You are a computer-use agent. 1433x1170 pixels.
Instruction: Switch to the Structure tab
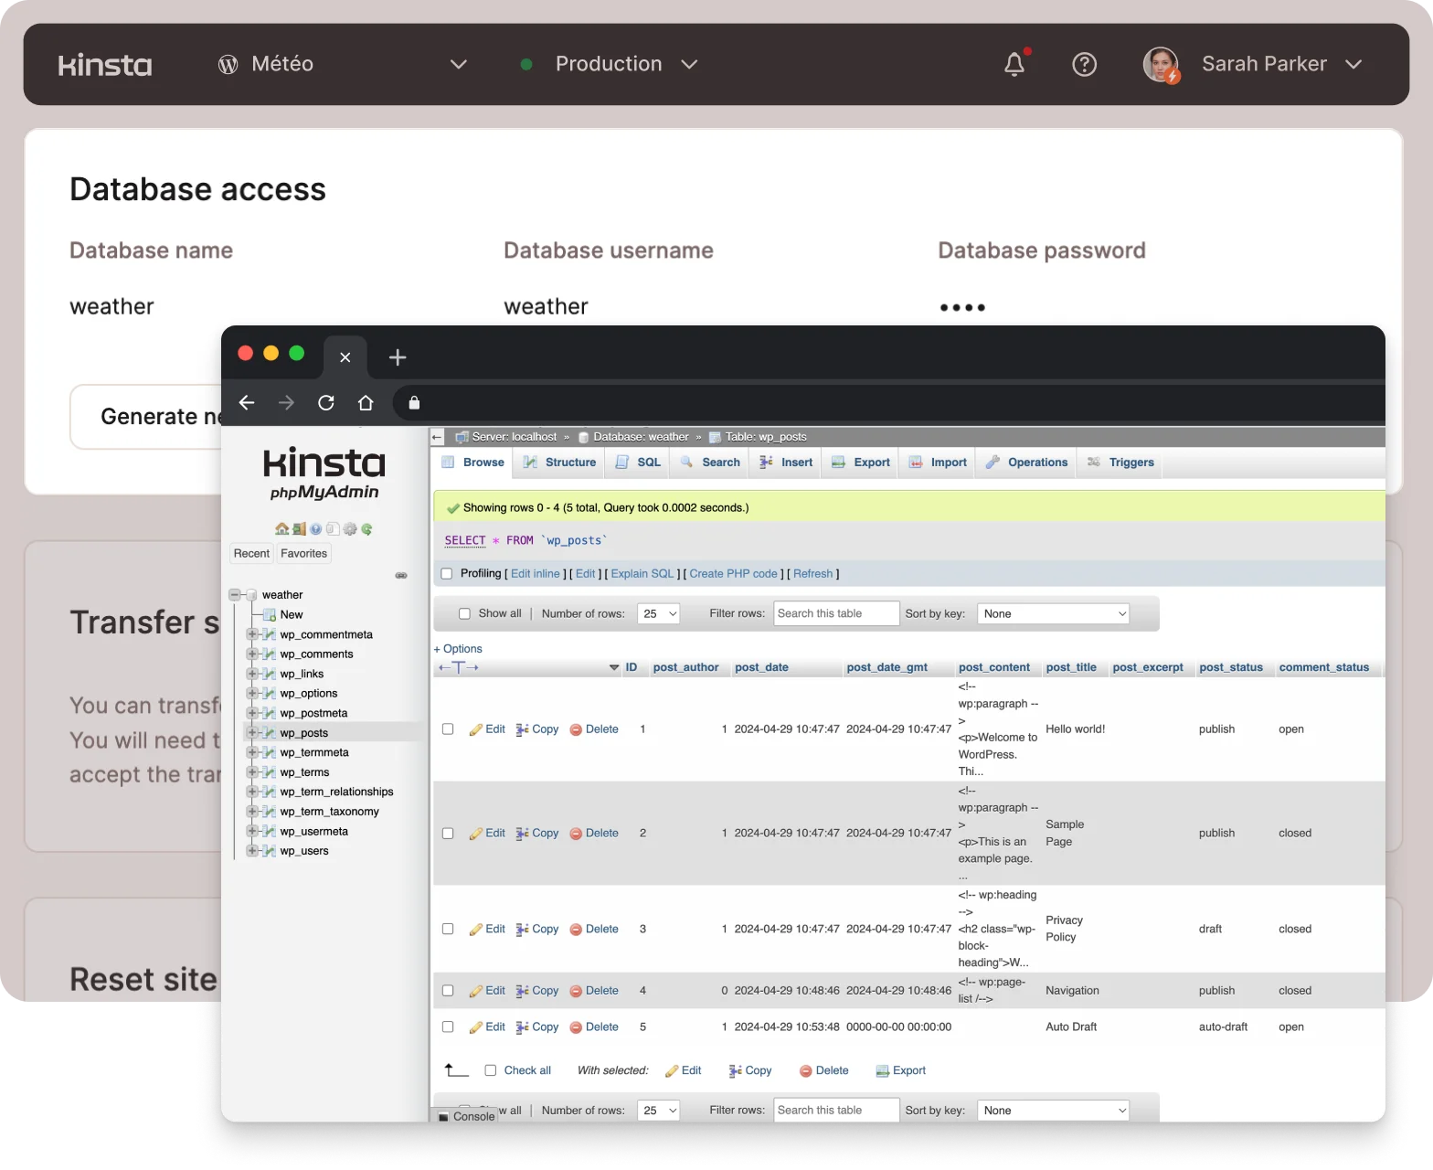[559, 463]
